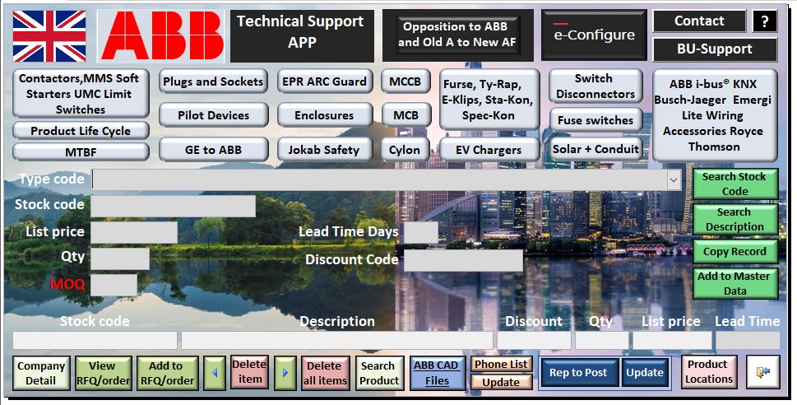
Task: Open ABB i-bus KNX Busch-Jaeger category
Action: (x=714, y=115)
